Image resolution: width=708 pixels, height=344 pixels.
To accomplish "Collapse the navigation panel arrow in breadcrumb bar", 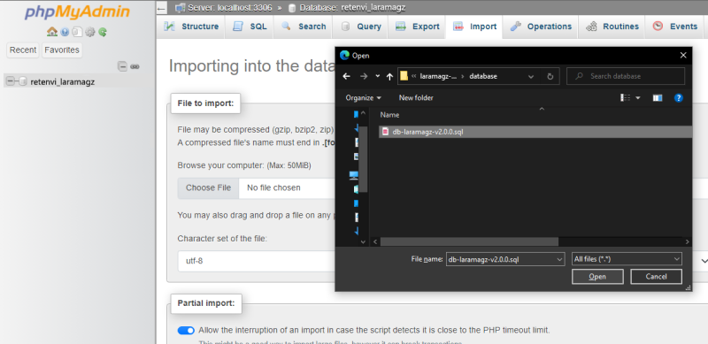I will click(x=162, y=8).
